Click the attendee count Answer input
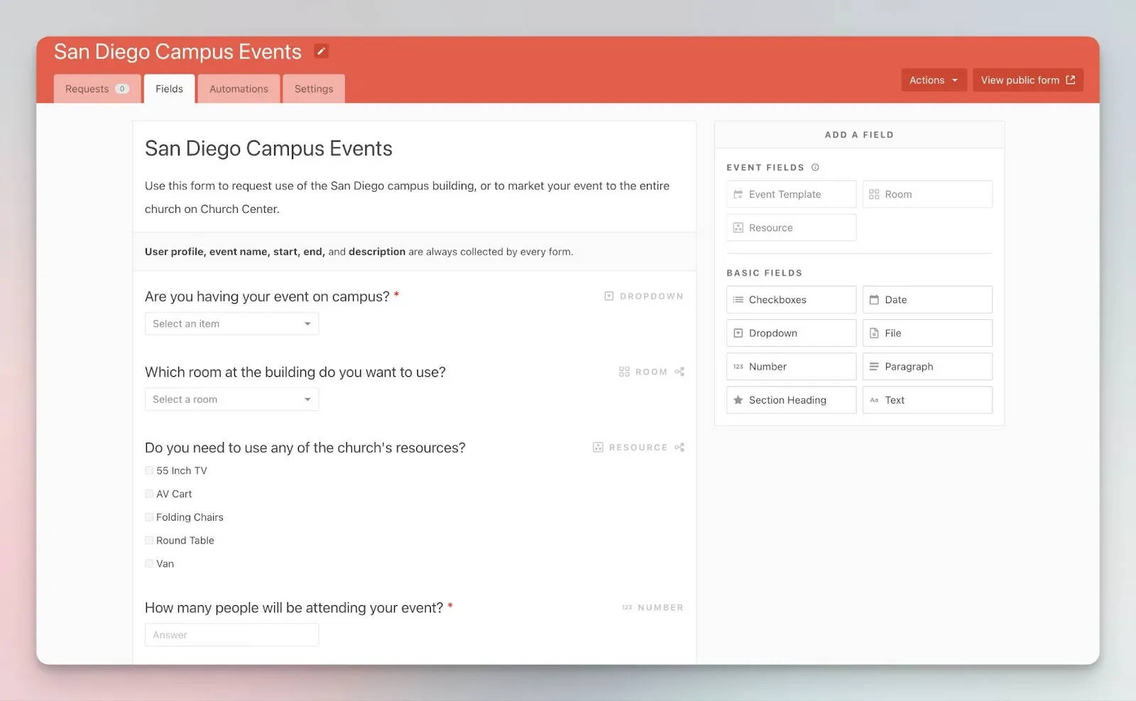The image size is (1136, 701). pyautogui.click(x=231, y=635)
